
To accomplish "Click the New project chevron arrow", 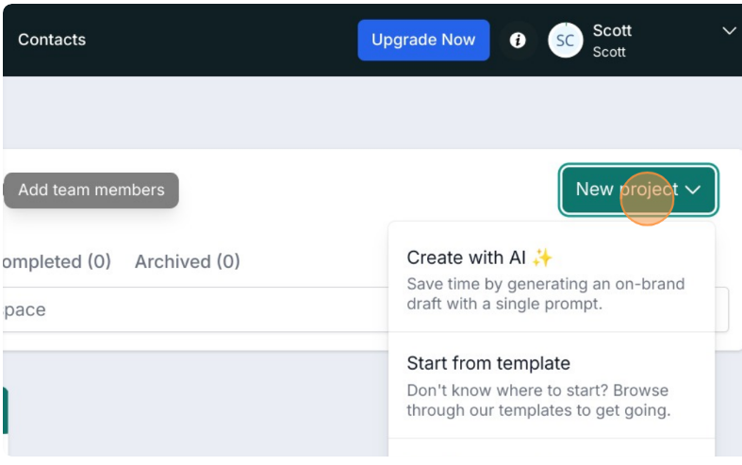I will 693,190.
